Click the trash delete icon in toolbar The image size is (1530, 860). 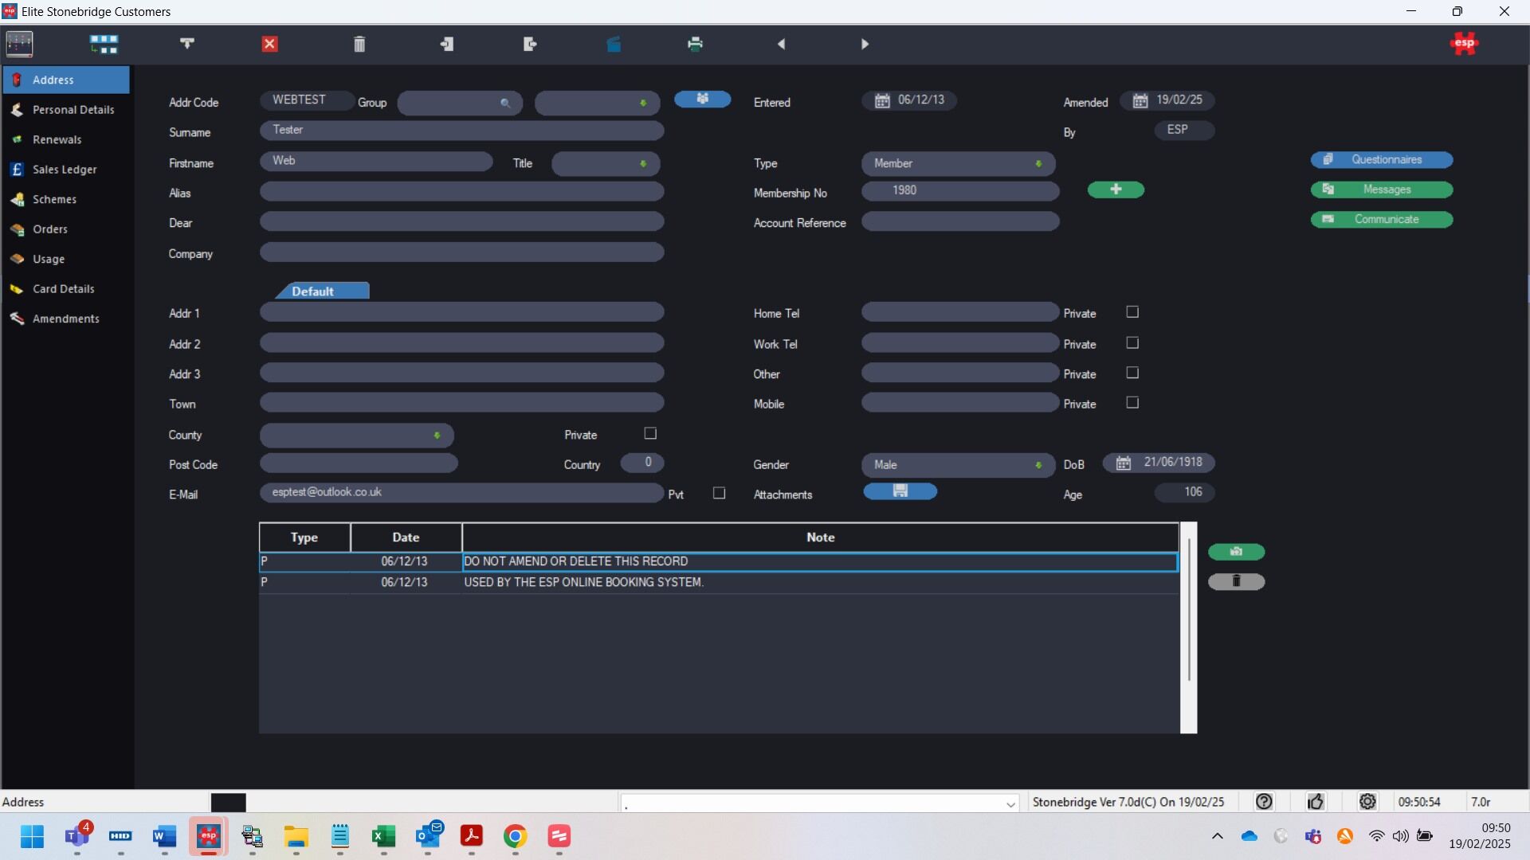[359, 44]
